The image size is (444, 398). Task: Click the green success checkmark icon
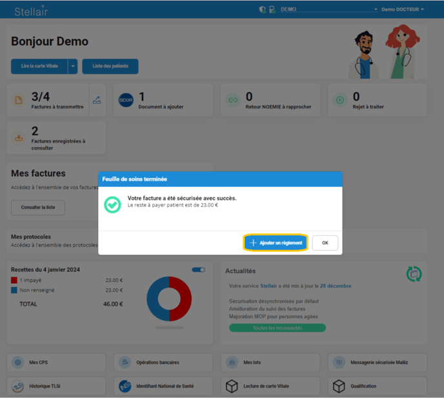pyautogui.click(x=112, y=204)
